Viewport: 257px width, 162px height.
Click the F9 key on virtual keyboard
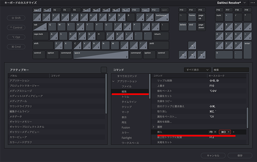[x=126, y=10]
